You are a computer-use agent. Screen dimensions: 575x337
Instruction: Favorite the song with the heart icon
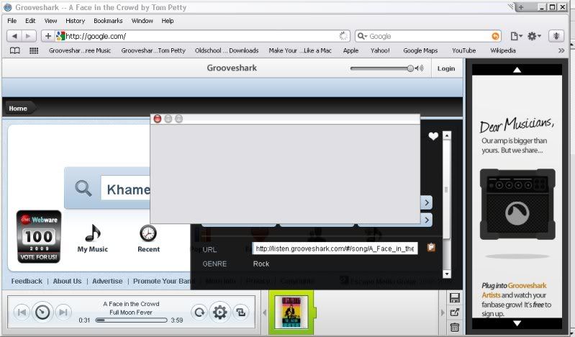433,136
